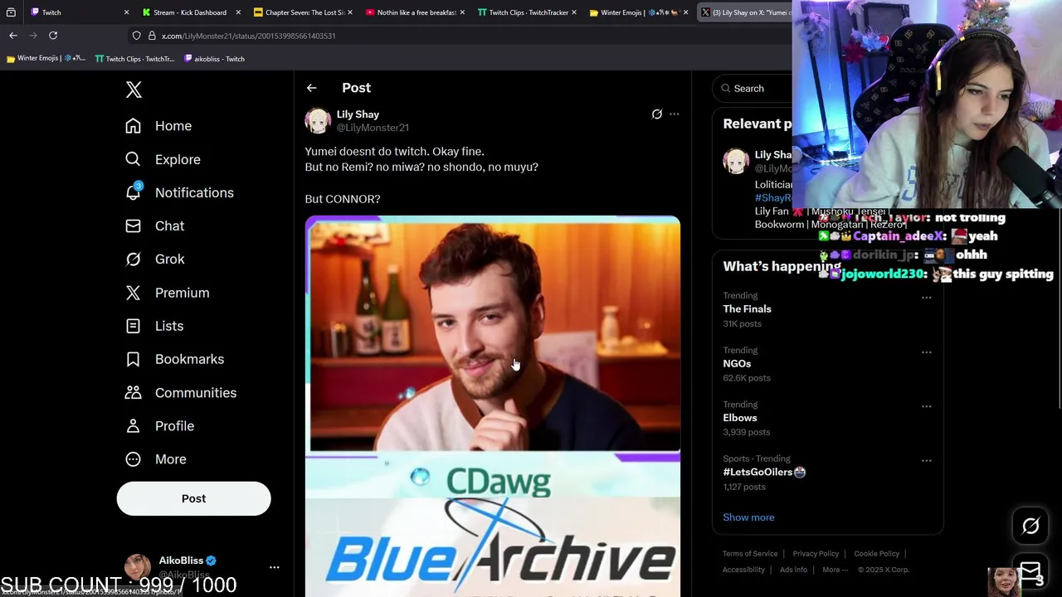The image size is (1062, 597).
Task: Open the Home page
Action: [x=158, y=126]
